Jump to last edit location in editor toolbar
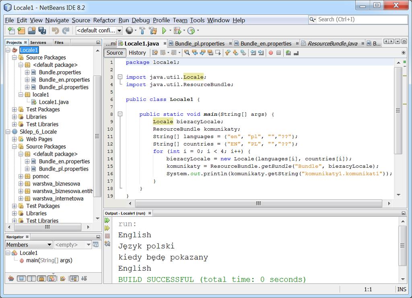 (x=155, y=53)
